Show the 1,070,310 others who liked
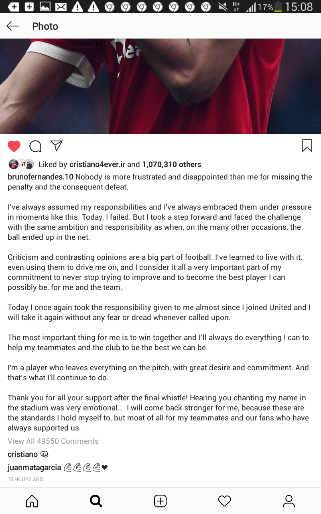This screenshot has width=321, height=514. [172, 164]
